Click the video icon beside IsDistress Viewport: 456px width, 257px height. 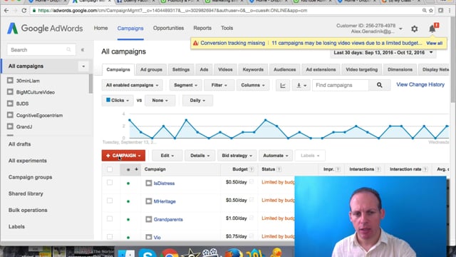click(x=149, y=183)
